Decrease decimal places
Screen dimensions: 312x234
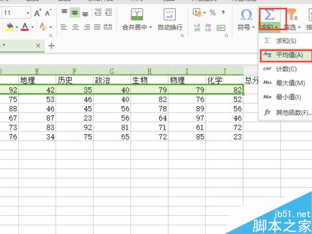[x=208, y=27]
